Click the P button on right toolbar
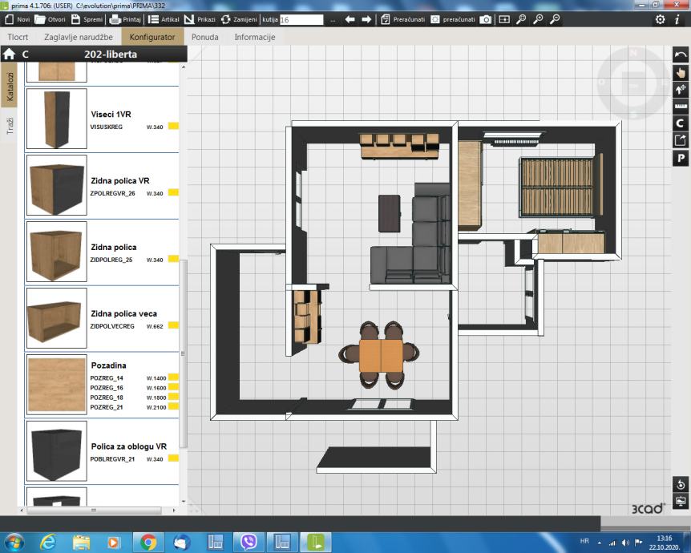This screenshot has height=553, width=691. [681, 158]
